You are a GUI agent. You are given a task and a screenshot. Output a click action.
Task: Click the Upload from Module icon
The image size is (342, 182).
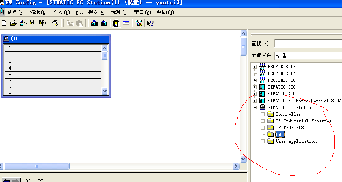104,23
